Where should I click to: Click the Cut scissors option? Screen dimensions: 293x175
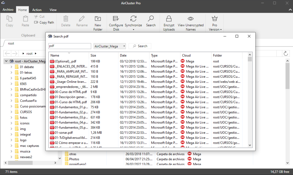point(39,16)
